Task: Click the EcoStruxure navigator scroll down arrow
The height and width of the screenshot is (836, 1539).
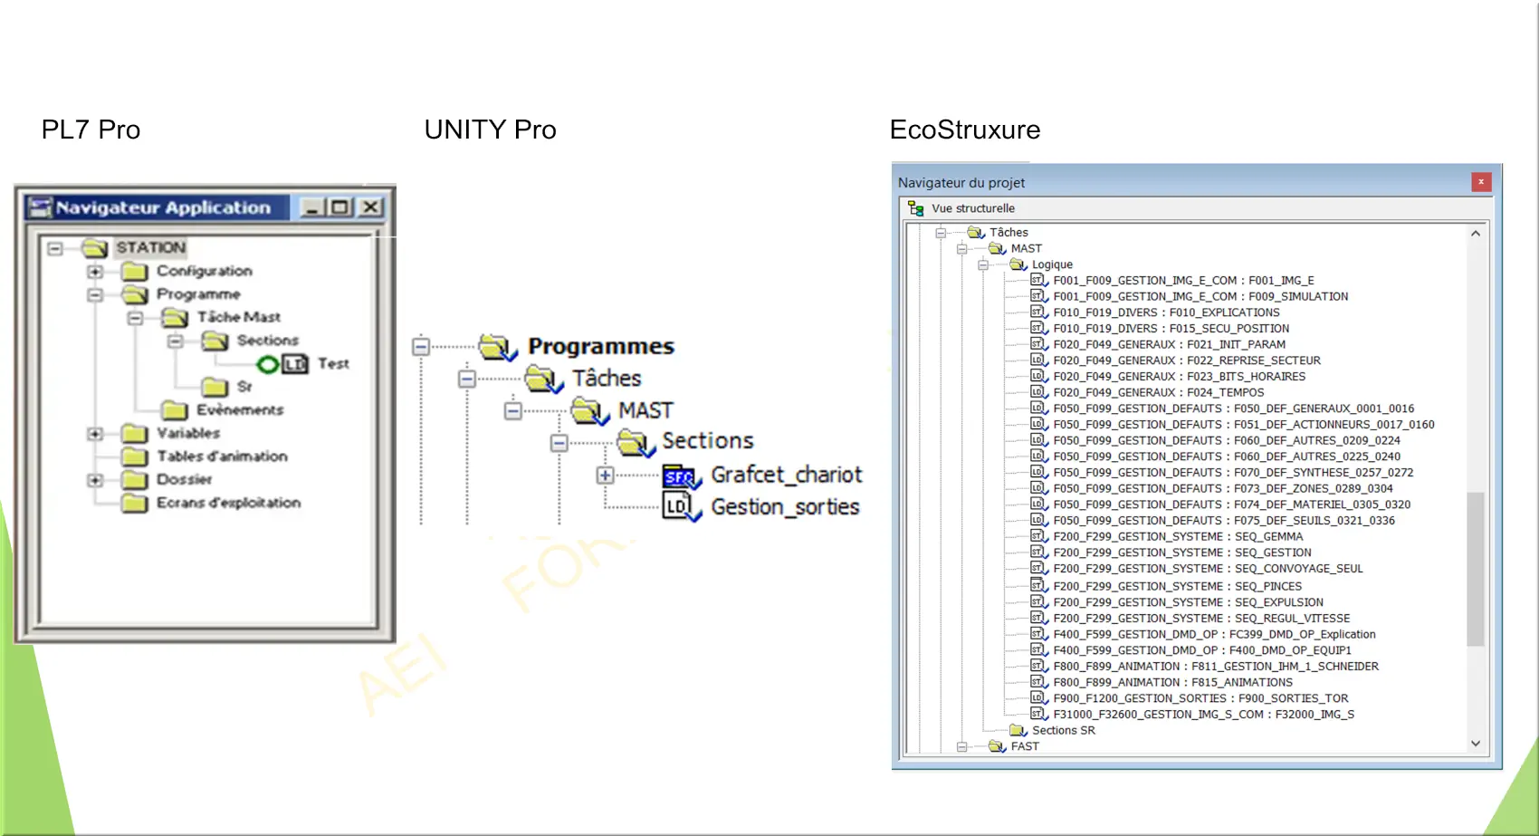Action: tap(1476, 744)
